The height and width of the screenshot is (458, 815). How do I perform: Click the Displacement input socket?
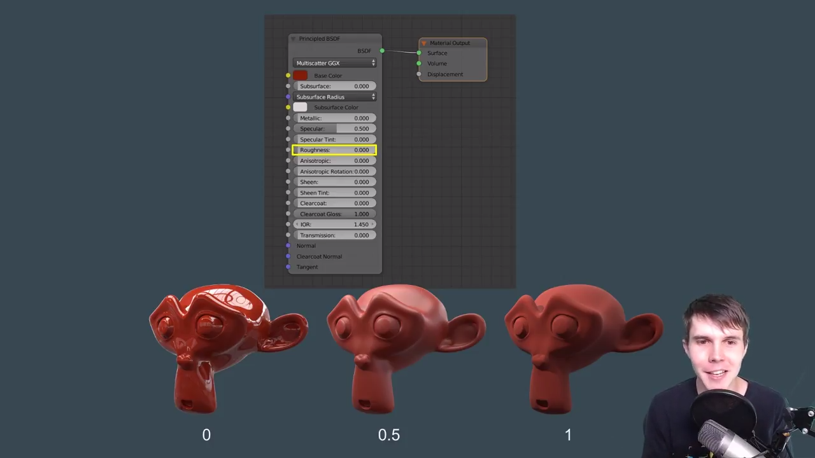click(x=419, y=74)
